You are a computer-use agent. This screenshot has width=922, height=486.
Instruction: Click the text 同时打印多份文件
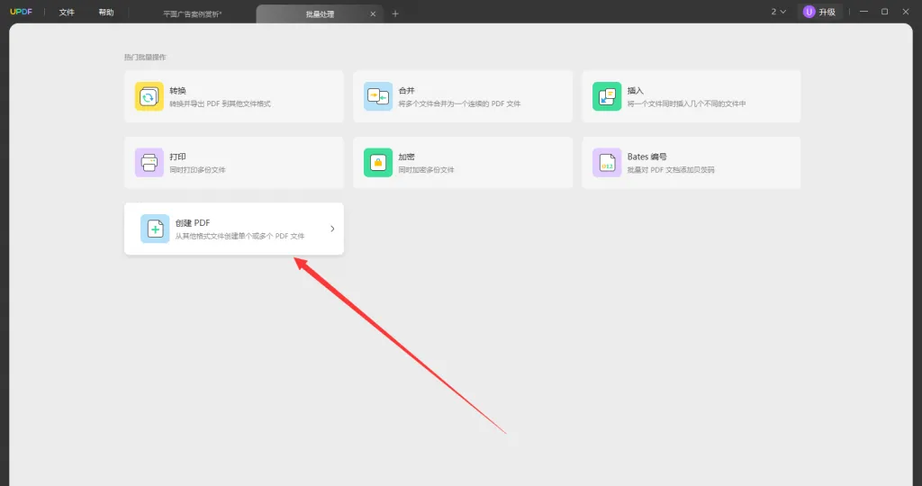pyautogui.click(x=197, y=170)
